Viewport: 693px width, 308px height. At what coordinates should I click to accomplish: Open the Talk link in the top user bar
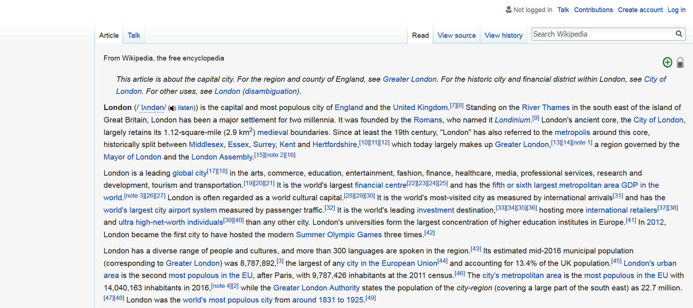click(563, 10)
